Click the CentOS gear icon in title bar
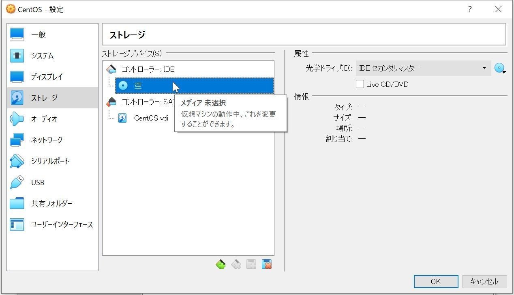Image resolution: width=514 pixels, height=295 pixels. pos(11,9)
